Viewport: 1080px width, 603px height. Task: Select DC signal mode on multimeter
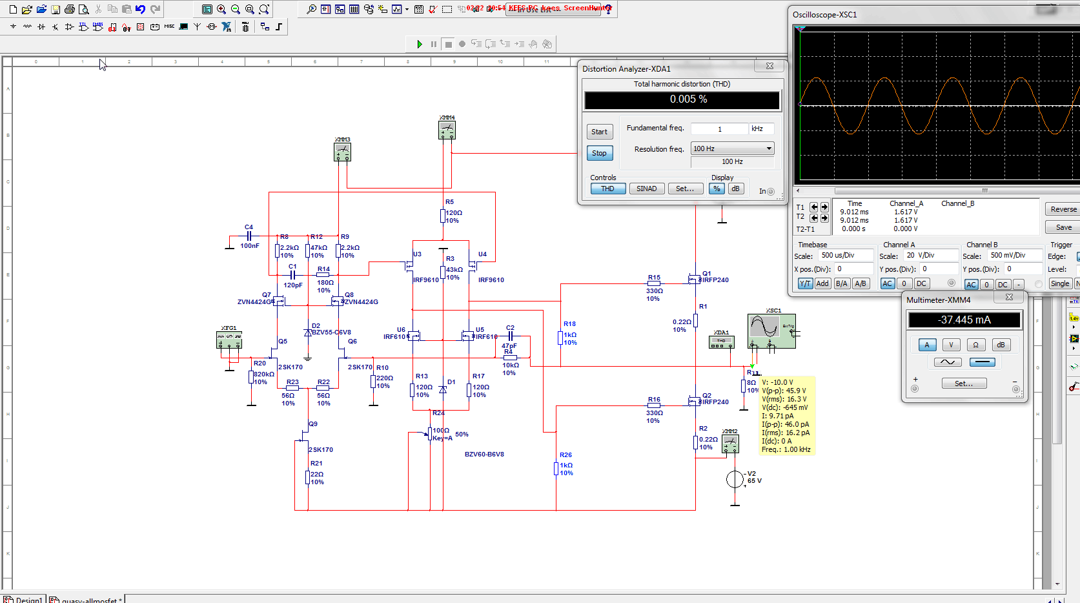tap(983, 362)
